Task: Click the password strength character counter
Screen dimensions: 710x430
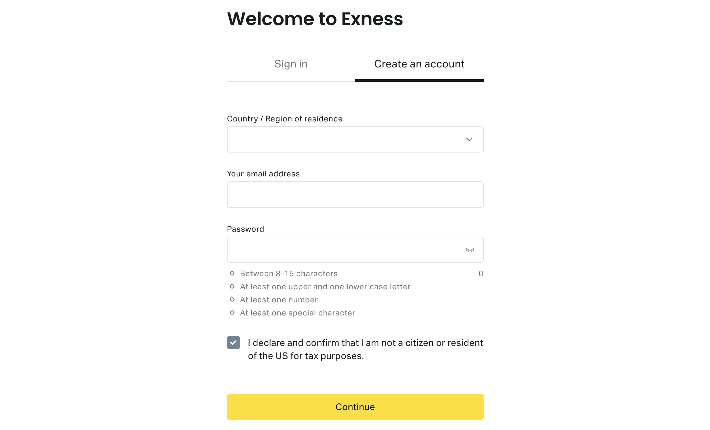Action: click(481, 274)
